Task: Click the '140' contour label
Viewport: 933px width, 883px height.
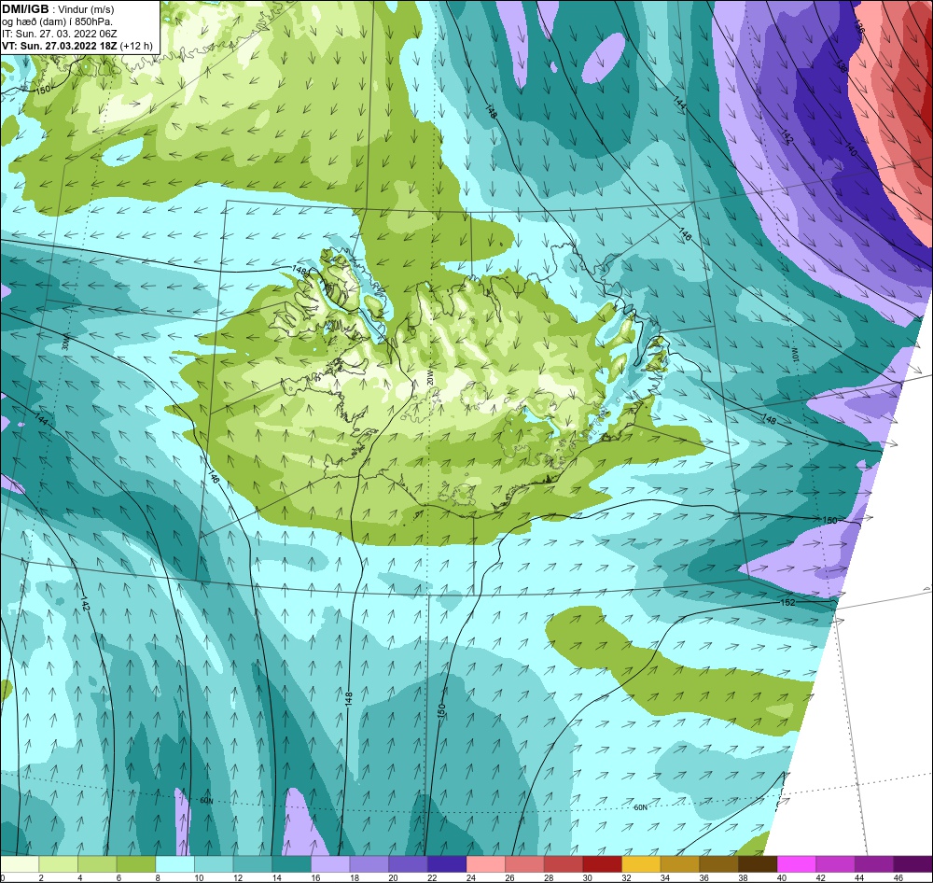Action: coord(850,149)
